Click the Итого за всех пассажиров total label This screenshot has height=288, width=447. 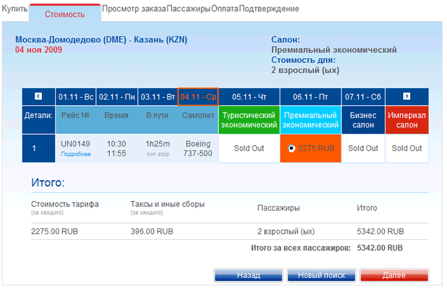pos(301,248)
